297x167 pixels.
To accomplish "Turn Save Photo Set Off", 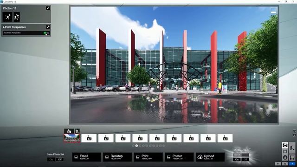I will pyautogui.click(x=60, y=160).
